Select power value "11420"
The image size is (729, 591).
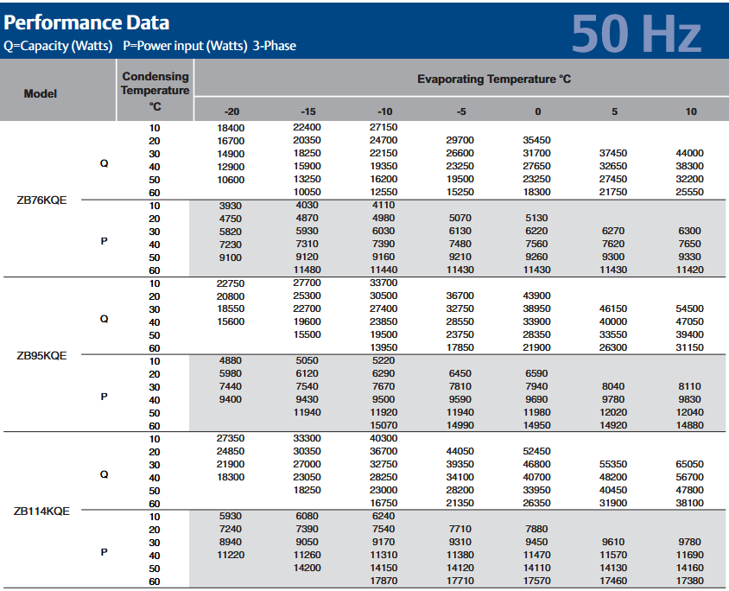click(689, 270)
